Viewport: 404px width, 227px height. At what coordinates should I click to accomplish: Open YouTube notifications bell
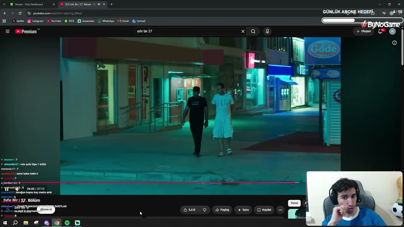381,31
